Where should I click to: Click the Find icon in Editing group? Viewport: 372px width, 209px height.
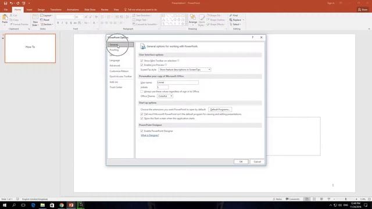click(234, 16)
